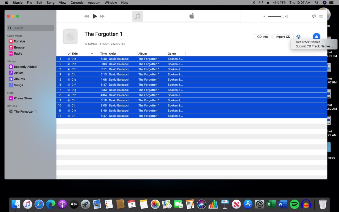Open the Account menu
Viewport: 339px width, 212px height.
94,3
